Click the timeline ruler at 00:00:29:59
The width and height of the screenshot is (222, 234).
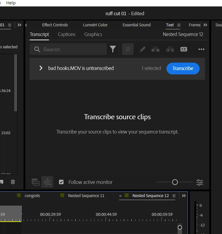click(x=50, y=214)
